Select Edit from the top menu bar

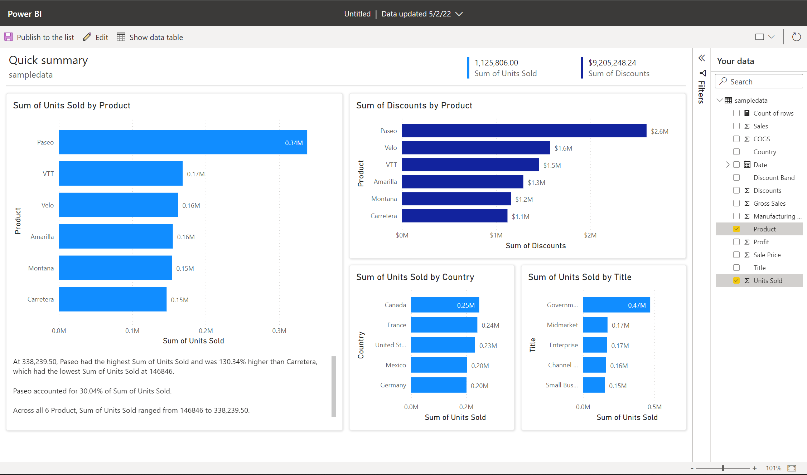[96, 37]
